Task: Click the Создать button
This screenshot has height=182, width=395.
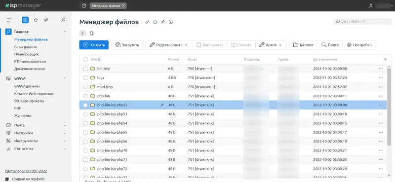Action: tap(94, 45)
